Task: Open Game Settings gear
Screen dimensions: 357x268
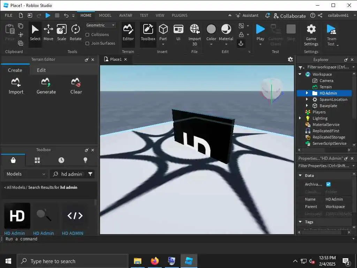Action: pyautogui.click(x=311, y=35)
